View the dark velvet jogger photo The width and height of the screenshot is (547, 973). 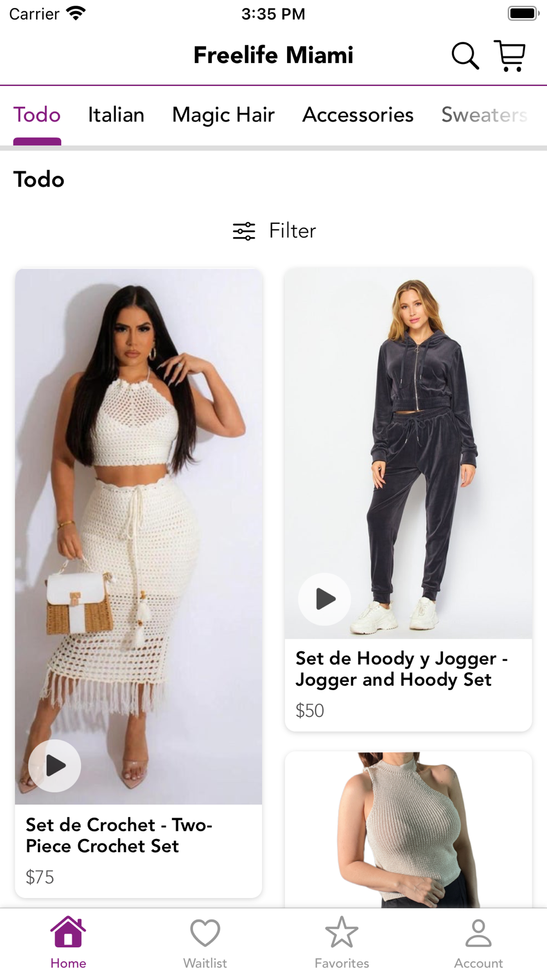(x=408, y=454)
